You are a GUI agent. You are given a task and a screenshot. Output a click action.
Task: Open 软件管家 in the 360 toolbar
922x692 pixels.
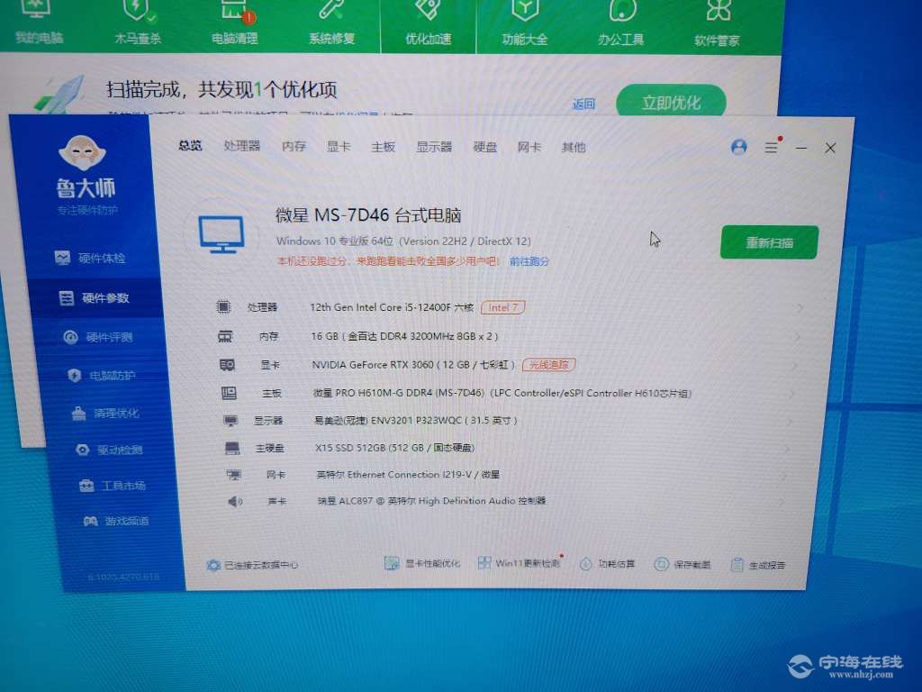pos(717,23)
